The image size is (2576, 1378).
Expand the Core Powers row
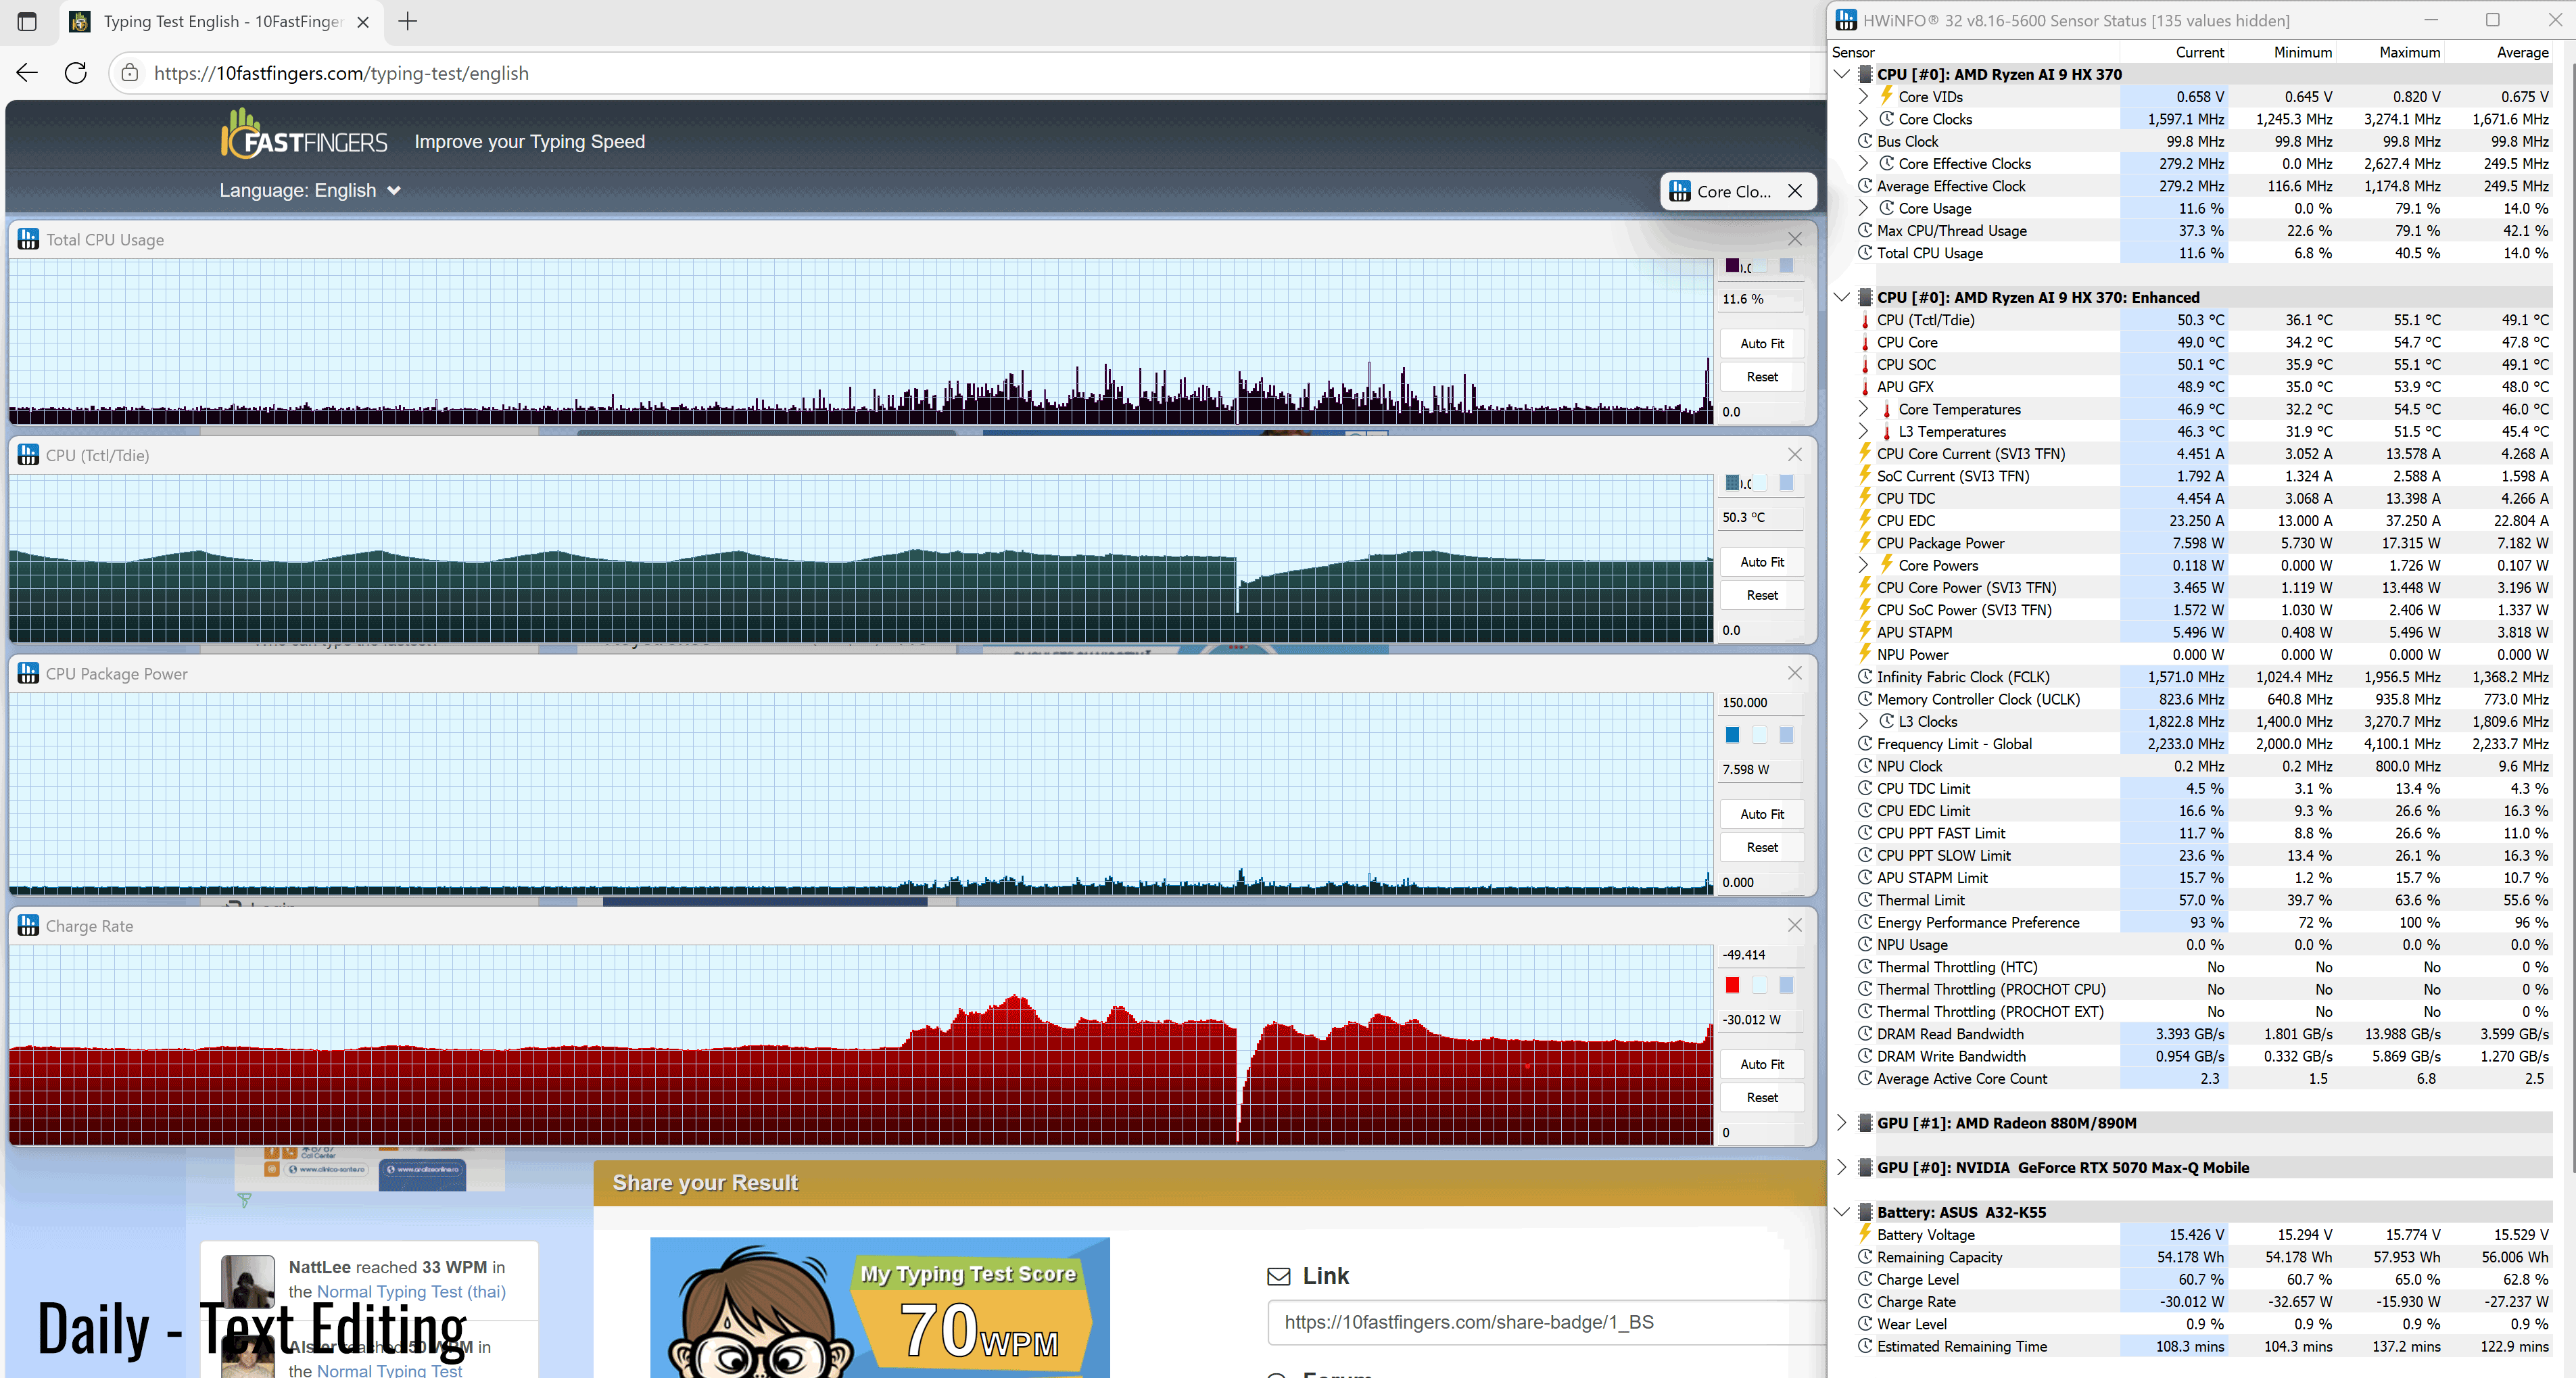1863,565
